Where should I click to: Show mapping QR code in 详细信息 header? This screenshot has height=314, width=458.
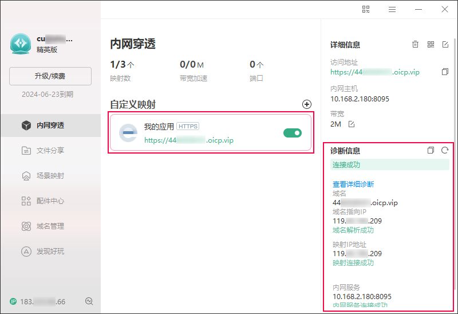pyautogui.click(x=431, y=45)
